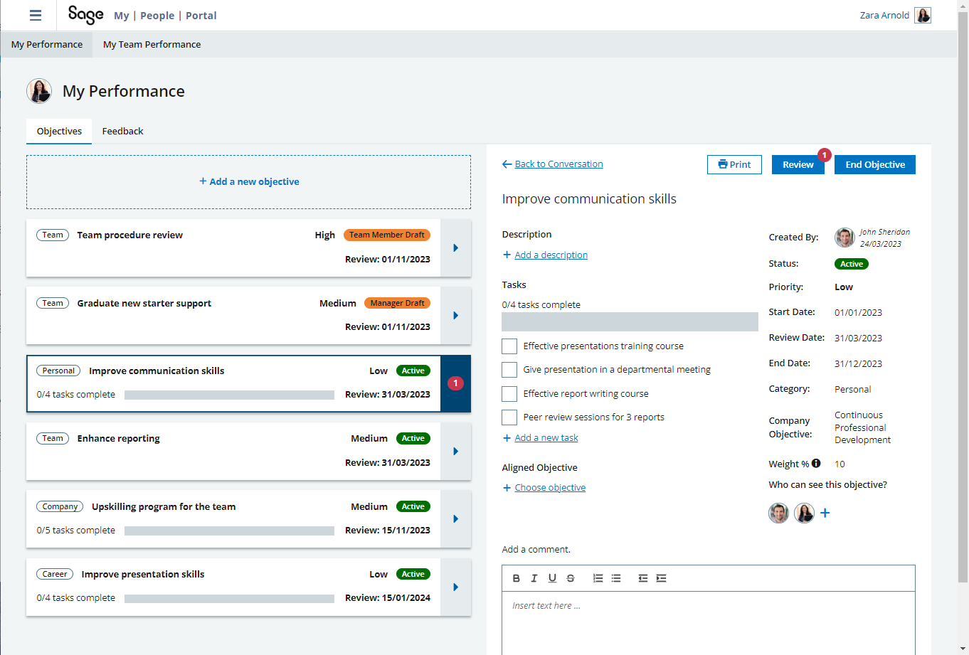Apply strikethrough formatting in comment editor
The width and height of the screenshot is (969, 655).
point(571,578)
